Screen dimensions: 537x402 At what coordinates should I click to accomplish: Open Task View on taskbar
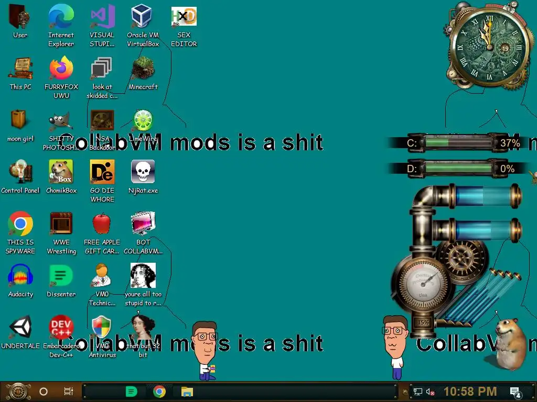[69, 392]
